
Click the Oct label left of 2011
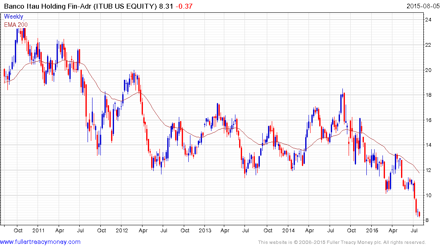click(x=18, y=230)
